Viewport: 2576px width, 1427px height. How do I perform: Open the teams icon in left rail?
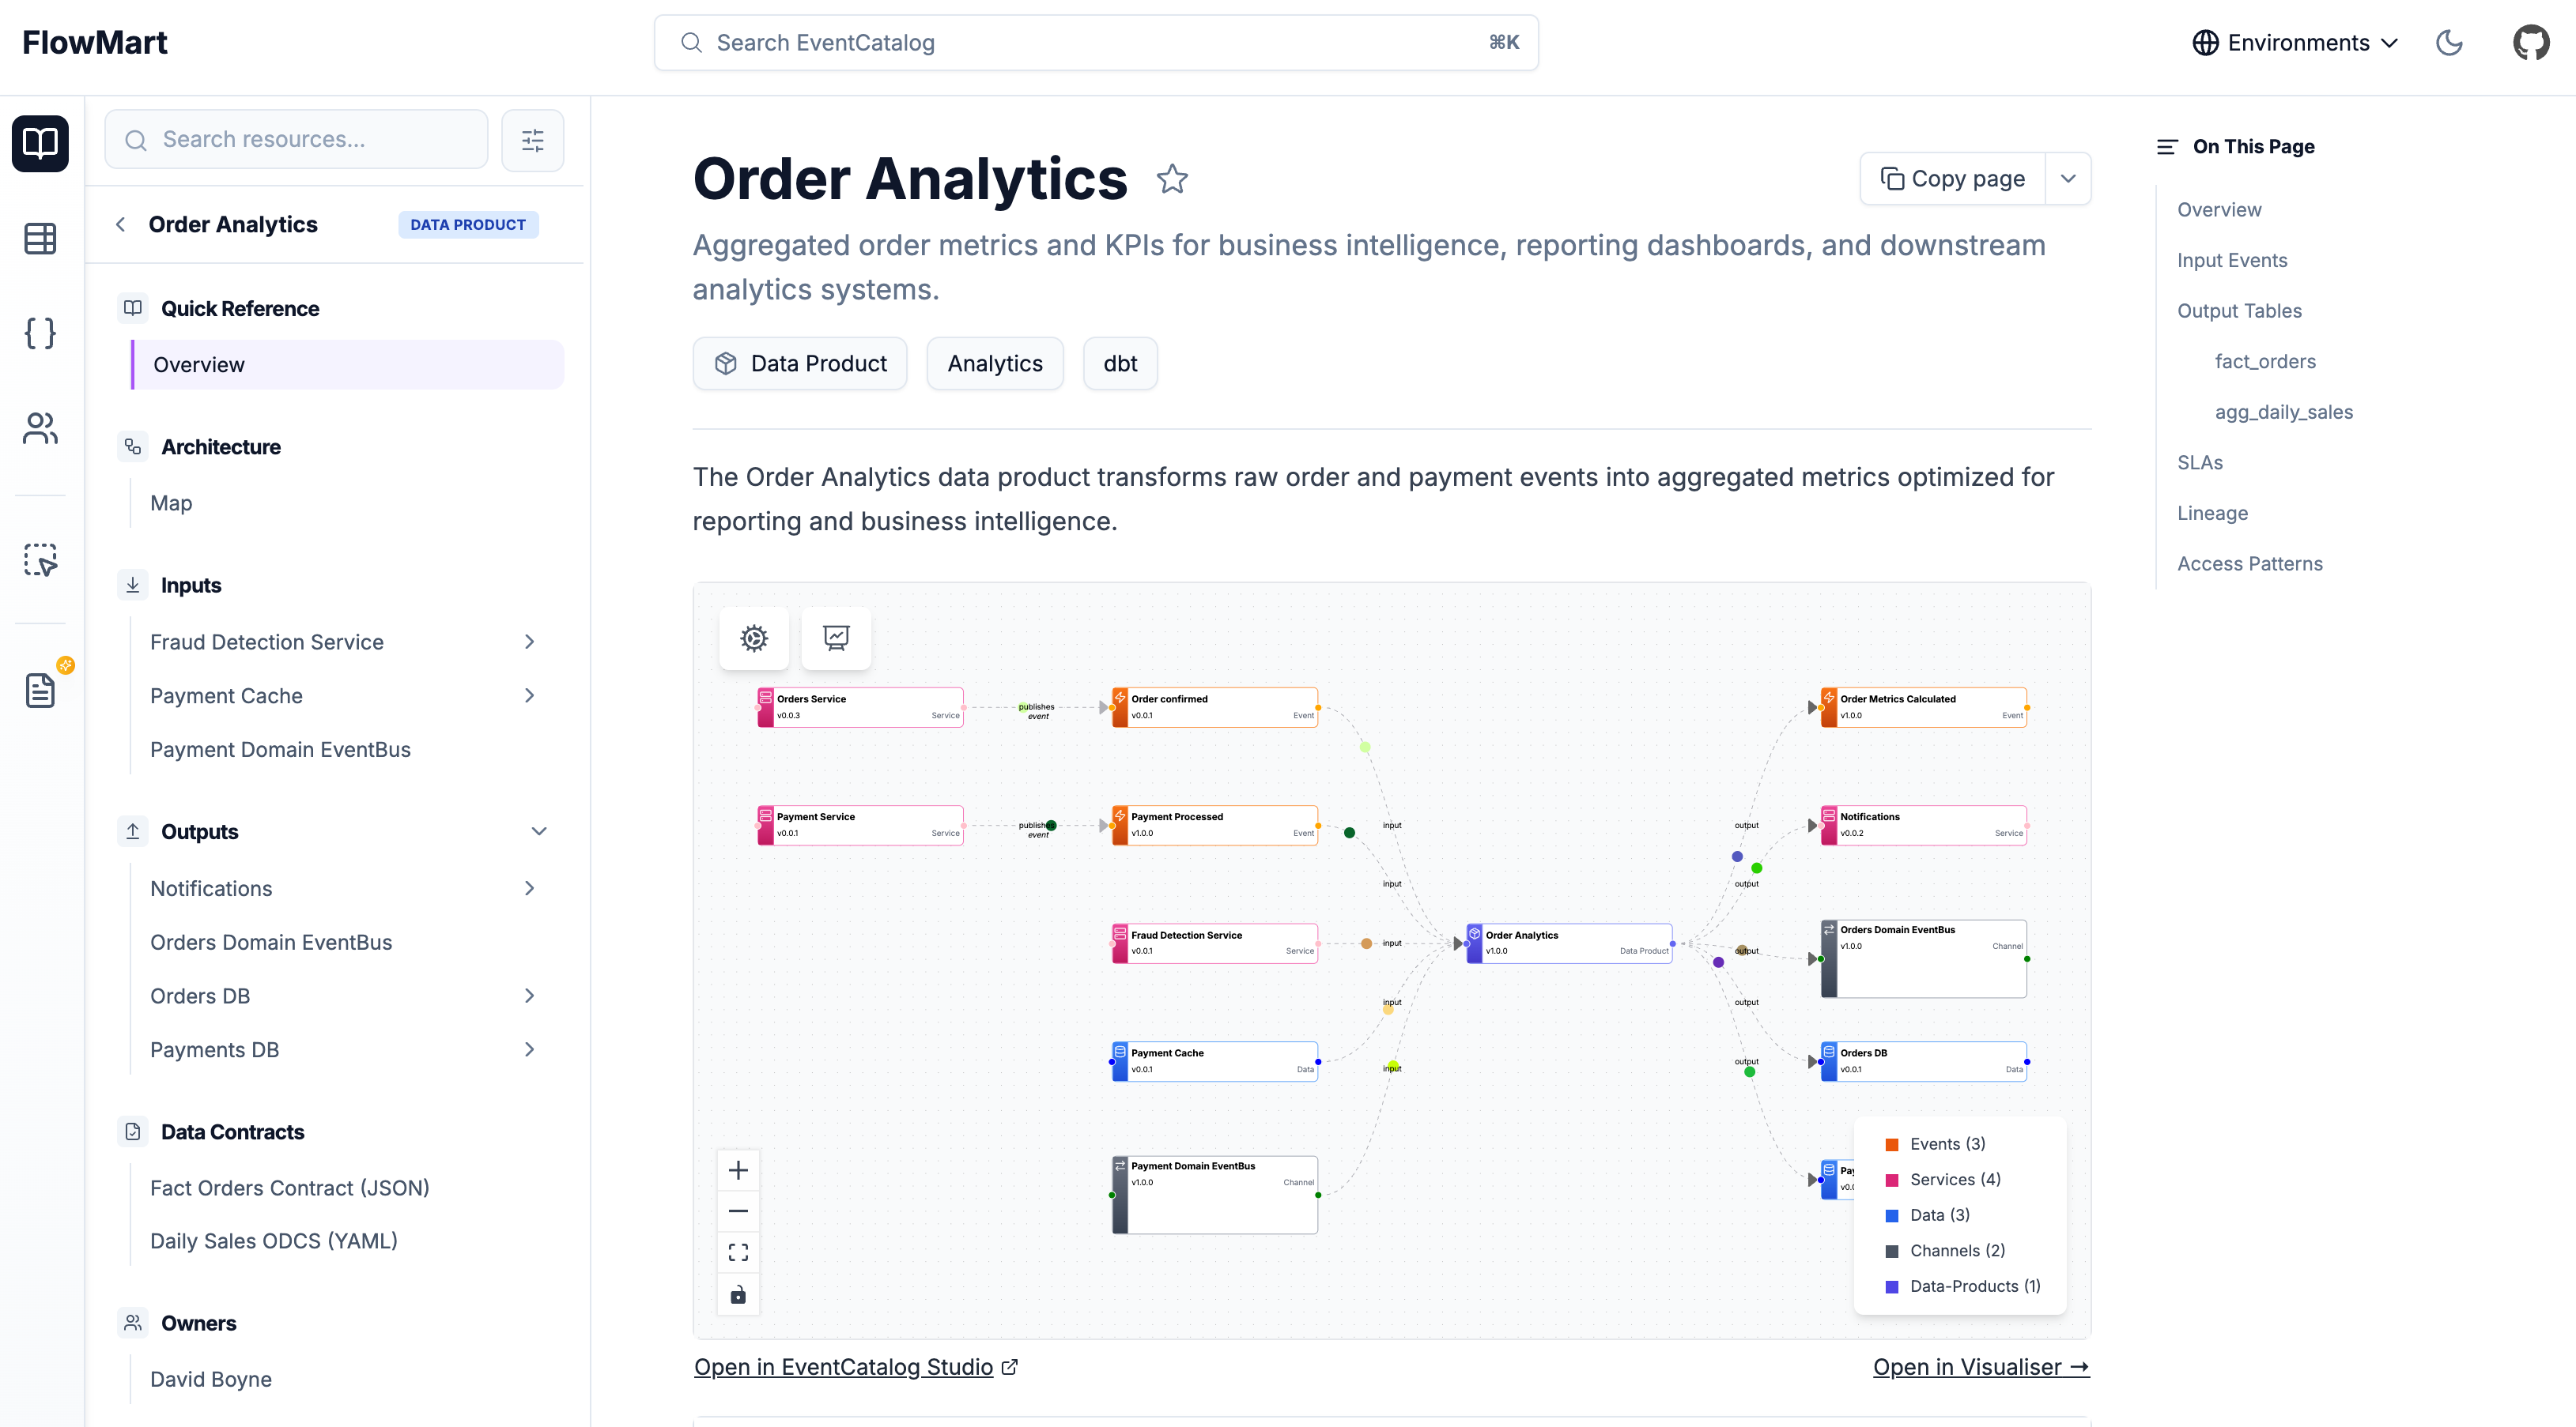(40, 429)
